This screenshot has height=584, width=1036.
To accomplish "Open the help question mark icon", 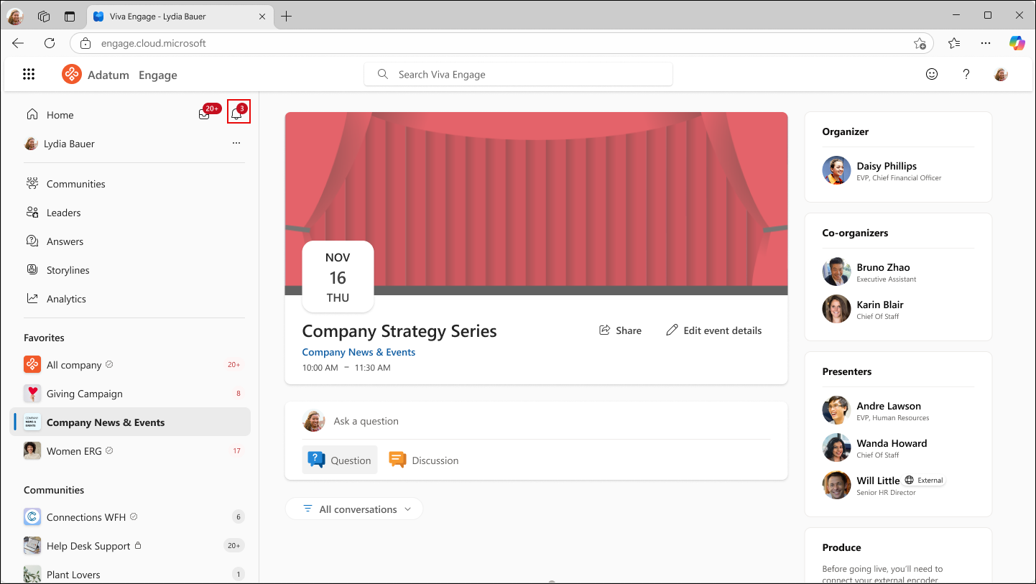I will tap(966, 74).
